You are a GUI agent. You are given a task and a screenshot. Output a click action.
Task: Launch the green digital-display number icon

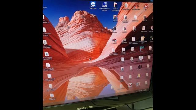142,49
